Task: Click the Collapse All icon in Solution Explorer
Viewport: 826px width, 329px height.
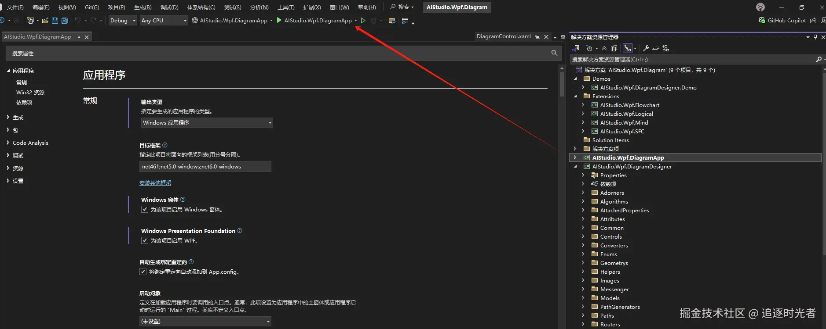Action: tap(604, 48)
